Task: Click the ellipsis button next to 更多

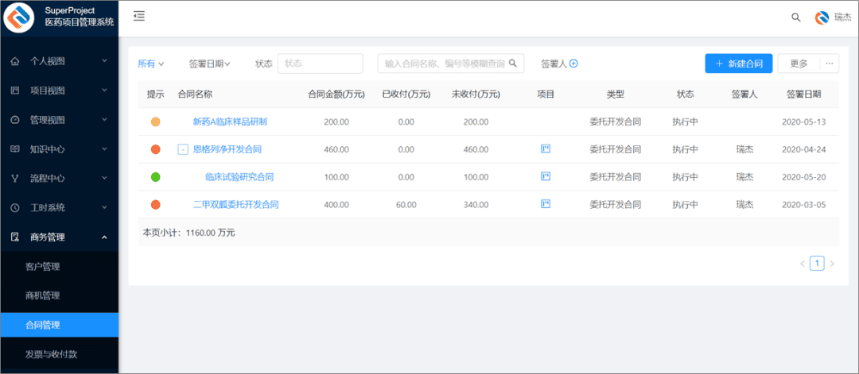Action: 830,64
